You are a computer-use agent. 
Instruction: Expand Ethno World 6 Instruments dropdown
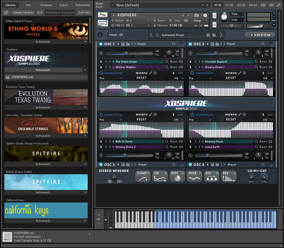[x=85, y=42]
